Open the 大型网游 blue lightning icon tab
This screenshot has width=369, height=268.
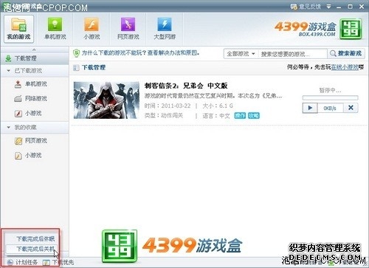point(165,29)
